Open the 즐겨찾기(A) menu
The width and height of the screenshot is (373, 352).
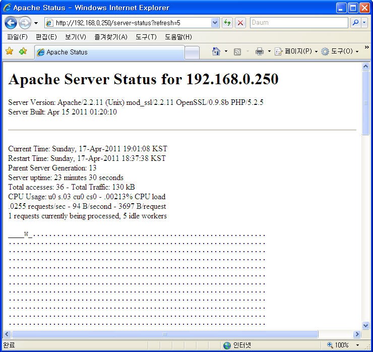(111, 37)
